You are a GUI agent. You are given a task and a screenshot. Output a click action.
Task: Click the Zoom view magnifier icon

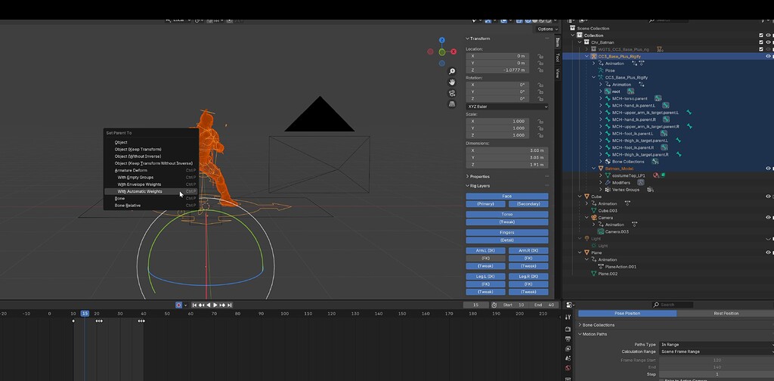click(452, 72)
